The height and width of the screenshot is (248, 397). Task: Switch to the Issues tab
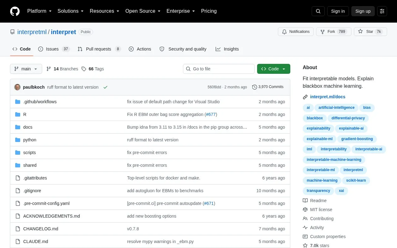tap(54, 49)
